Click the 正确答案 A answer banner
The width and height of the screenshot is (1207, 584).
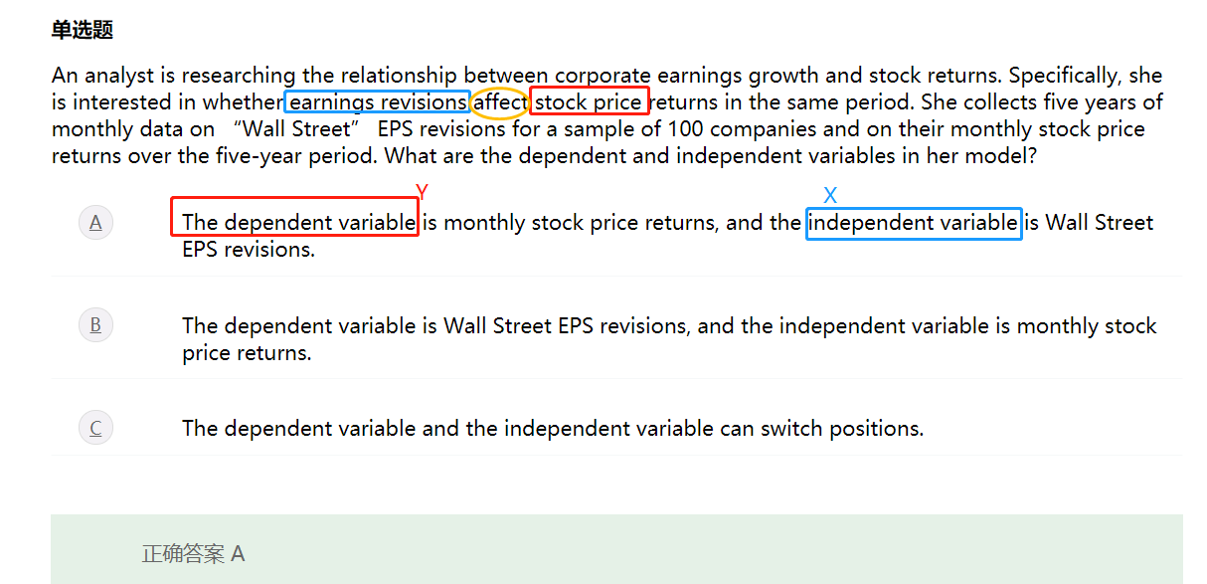point(193,553)
